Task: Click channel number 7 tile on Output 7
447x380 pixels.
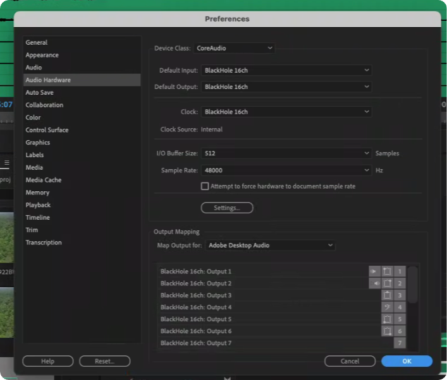Action: pyautogui.click(x=400, y=343)
